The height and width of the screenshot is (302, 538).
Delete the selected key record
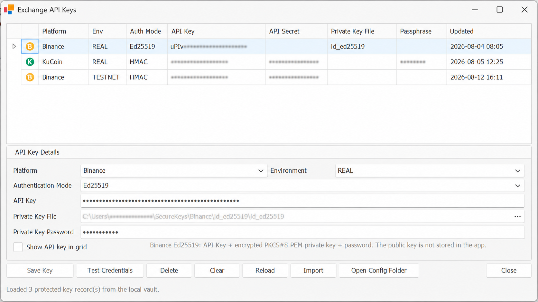(x=169, y=271)
